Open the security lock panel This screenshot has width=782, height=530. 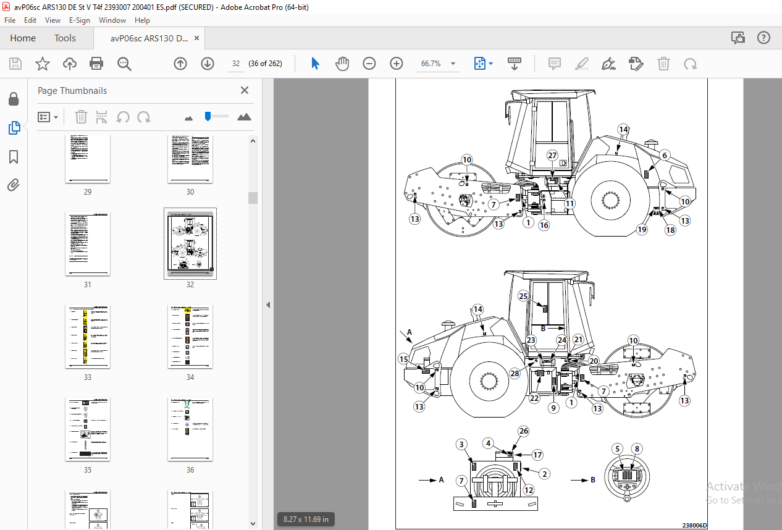pyautogui.click(x=13, y=99)
